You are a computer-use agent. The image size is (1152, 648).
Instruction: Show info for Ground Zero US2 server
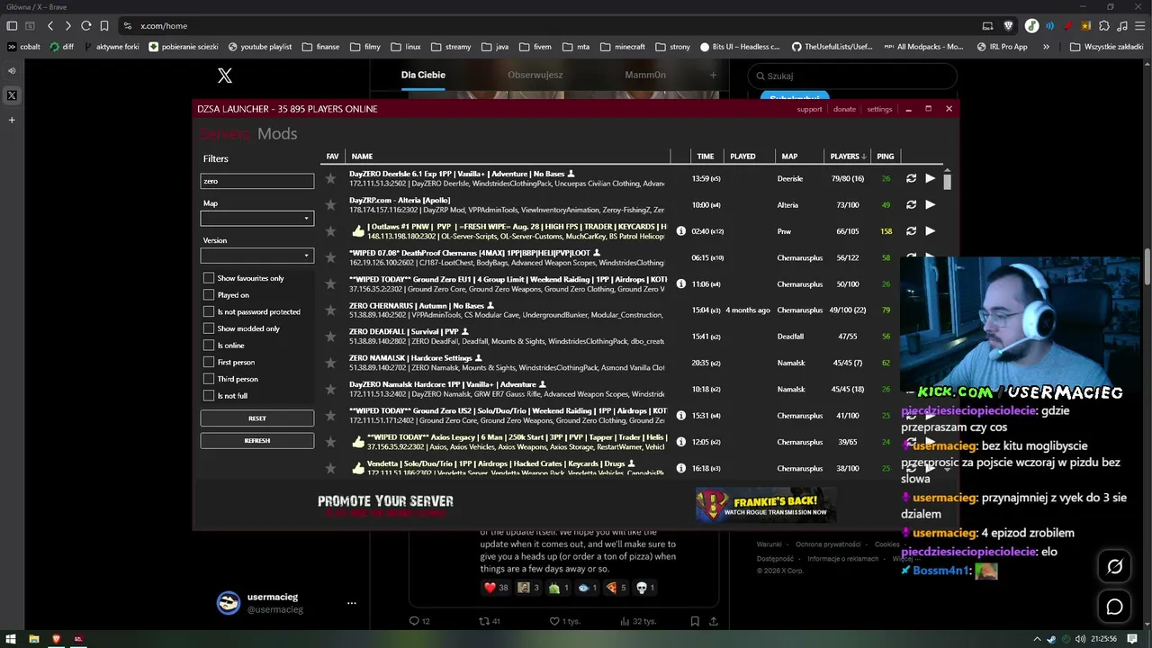tap(681, 416)
